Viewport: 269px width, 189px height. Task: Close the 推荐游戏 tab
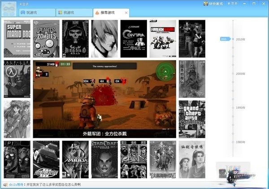click(126, 13)
